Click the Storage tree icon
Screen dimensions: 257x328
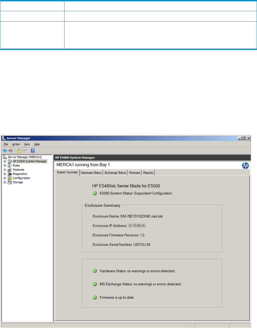click(10, 182)
